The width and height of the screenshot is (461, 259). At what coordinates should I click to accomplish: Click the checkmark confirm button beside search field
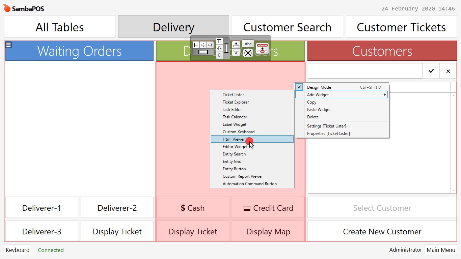click(x=432, y=71)
